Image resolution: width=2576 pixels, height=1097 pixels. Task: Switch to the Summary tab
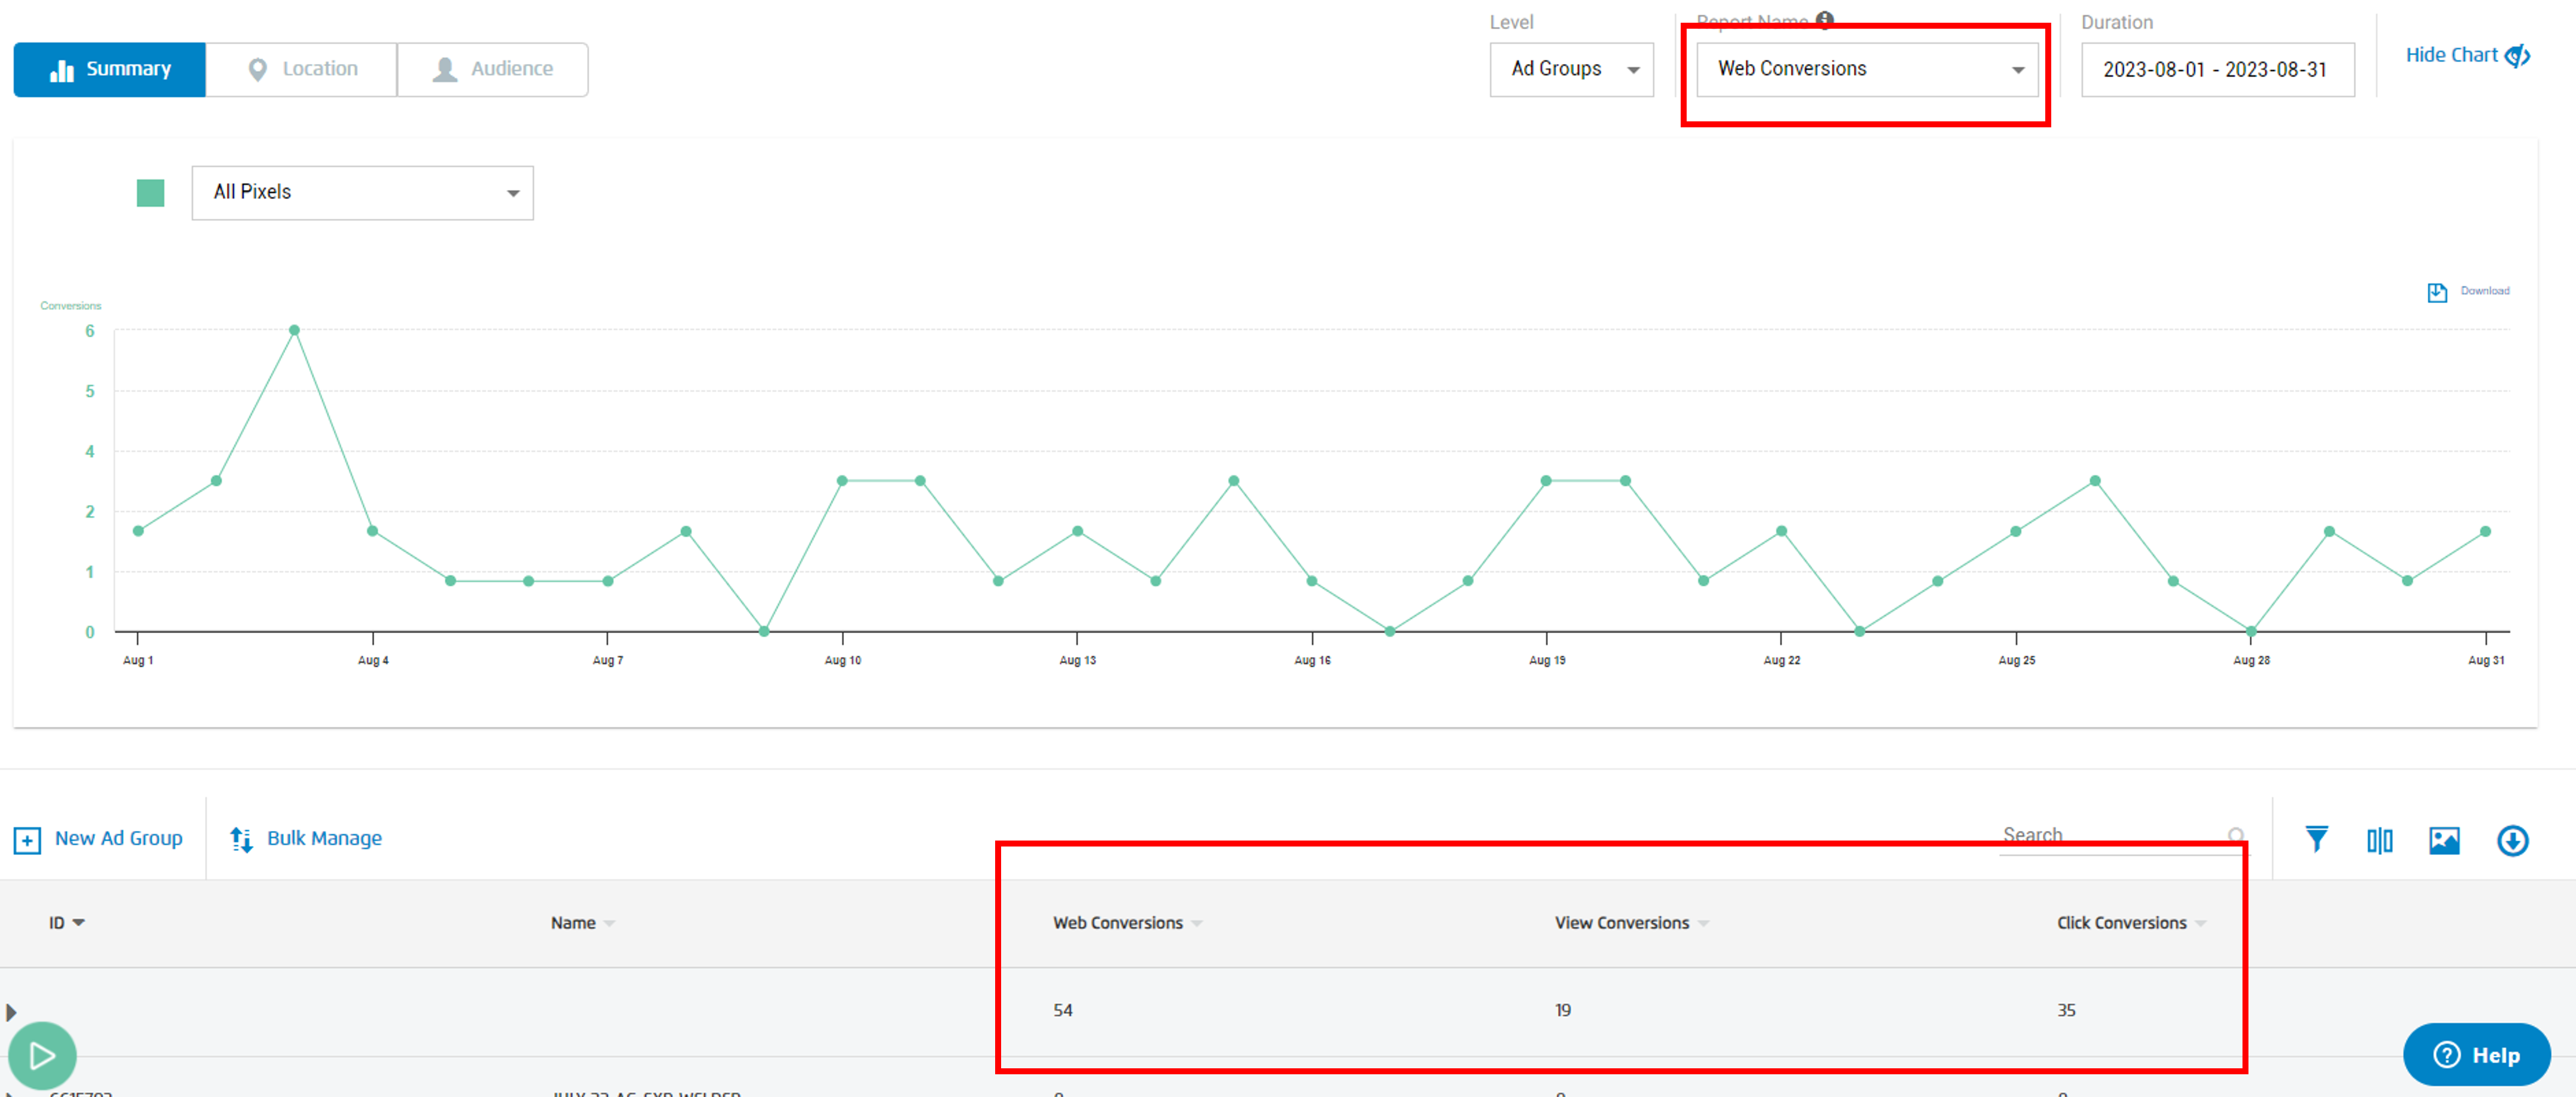110,69
